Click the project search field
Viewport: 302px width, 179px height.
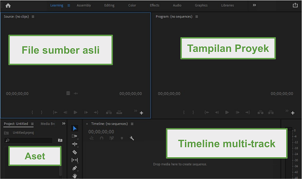click(28, 141)
